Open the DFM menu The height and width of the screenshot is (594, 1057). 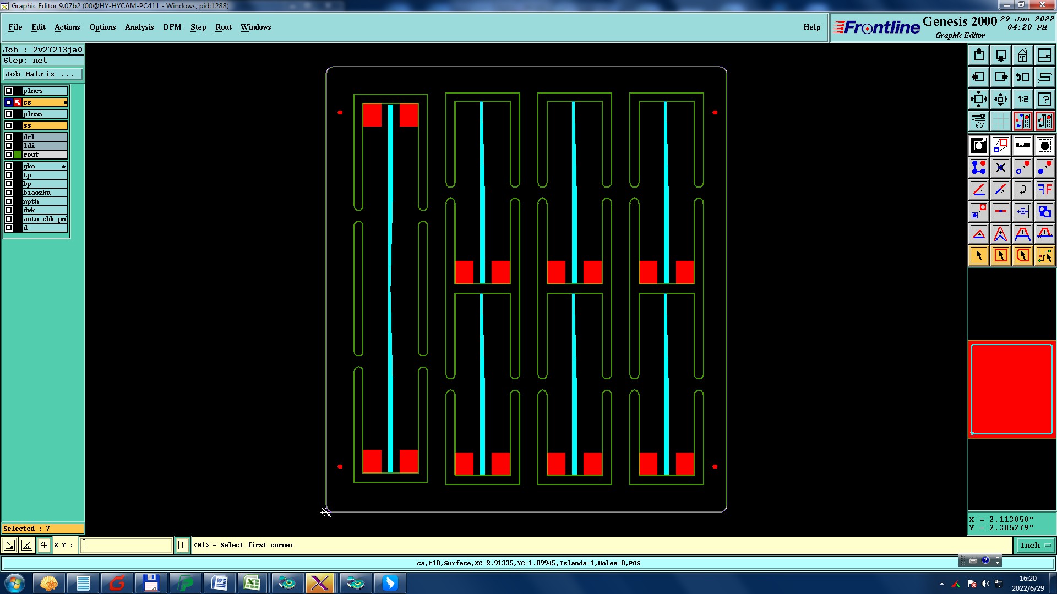point(172,27)
